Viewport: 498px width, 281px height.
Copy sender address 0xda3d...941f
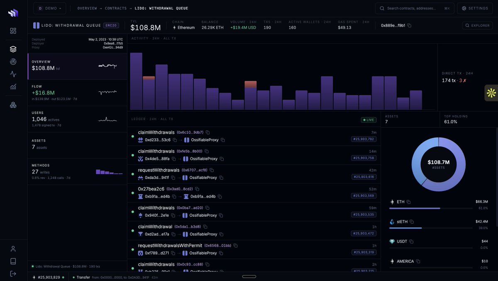pos(173,178)
